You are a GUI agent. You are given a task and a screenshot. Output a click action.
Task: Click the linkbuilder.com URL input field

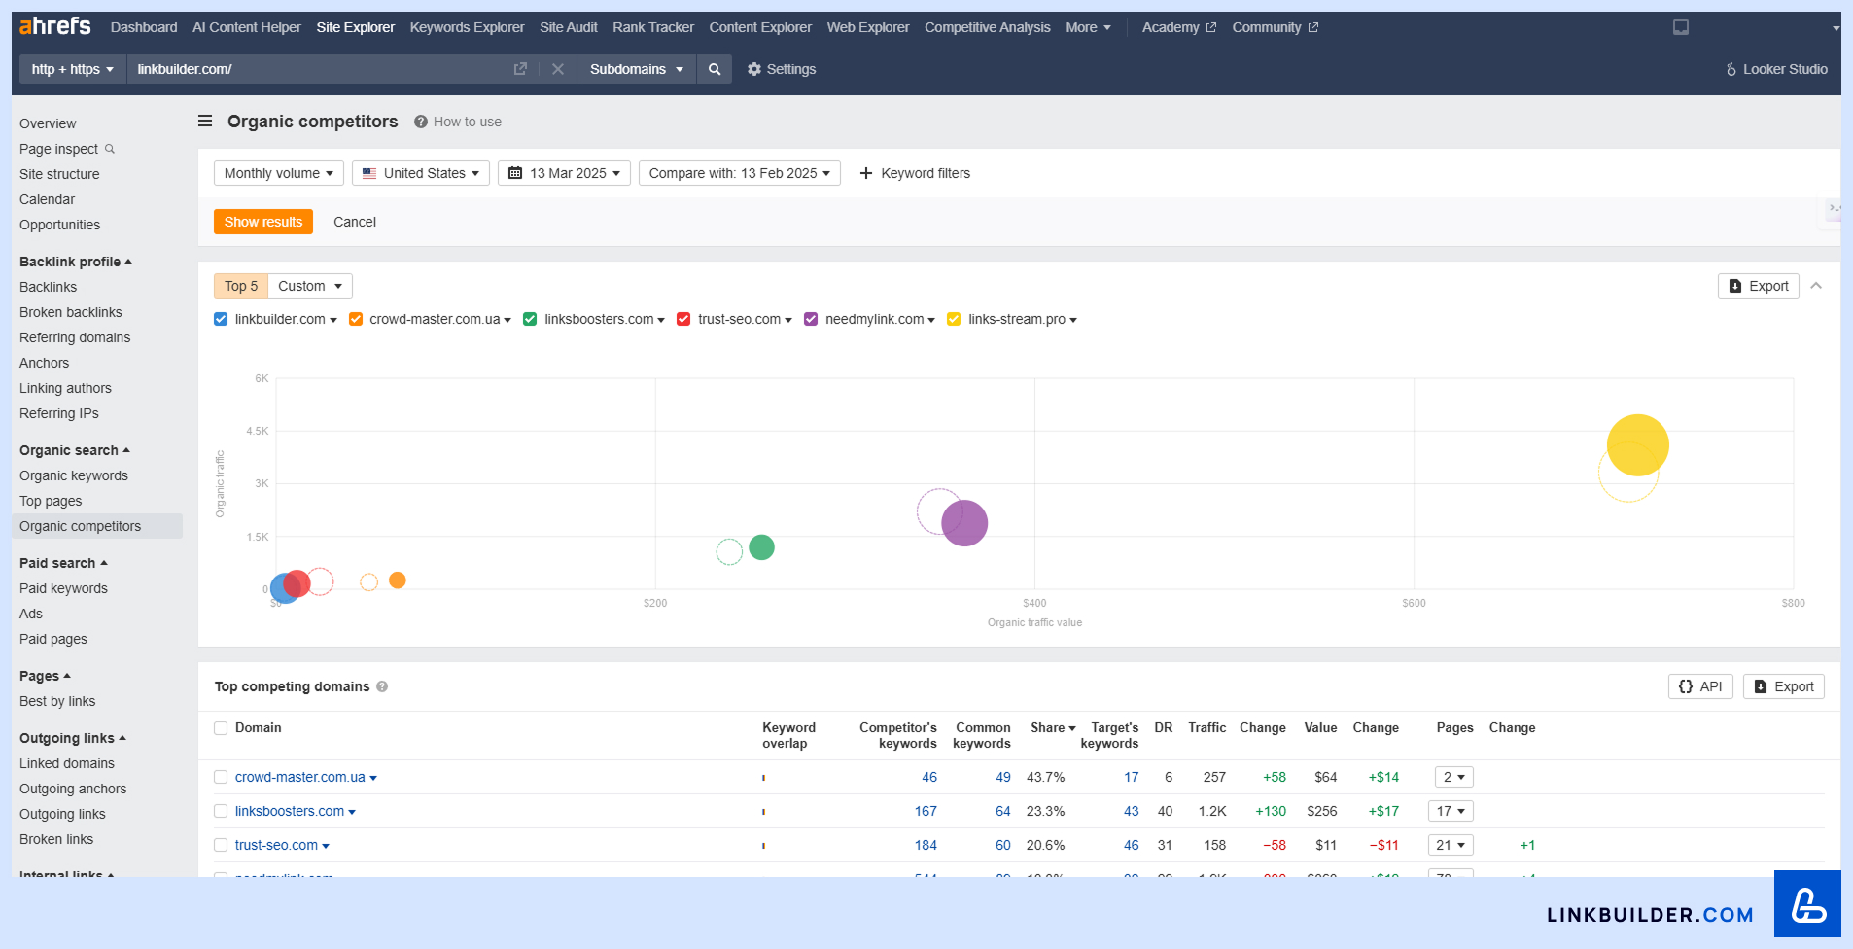pos(321,69)
